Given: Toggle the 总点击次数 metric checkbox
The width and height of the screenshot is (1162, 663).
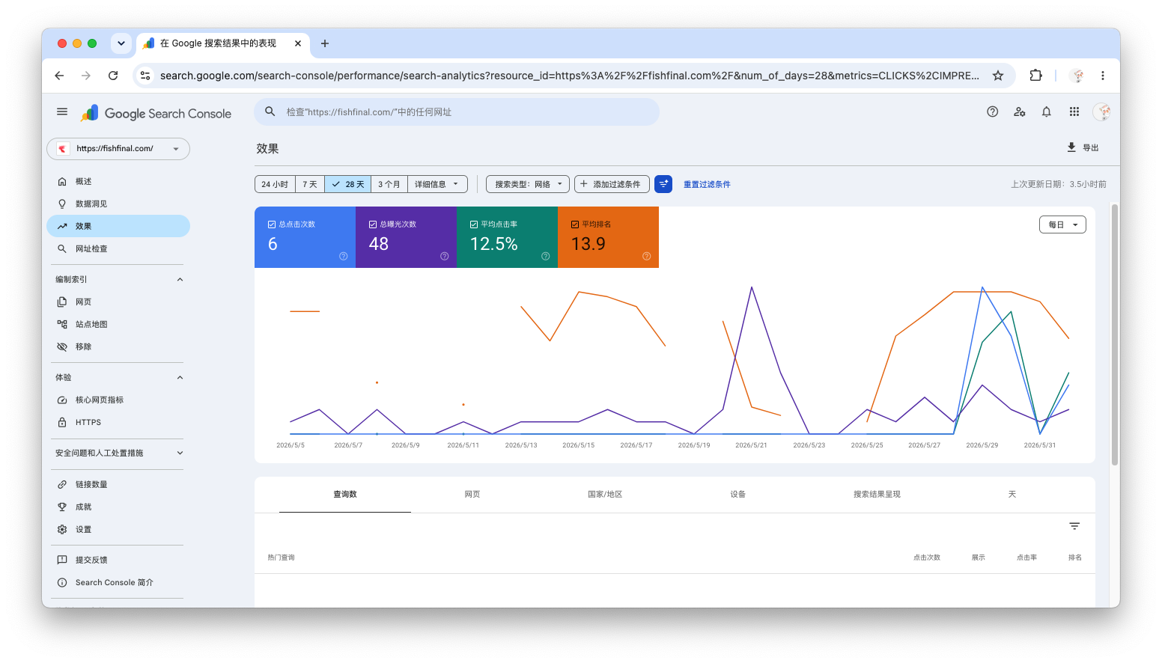Looking at the screenshot, I should (x=272, y=224).
